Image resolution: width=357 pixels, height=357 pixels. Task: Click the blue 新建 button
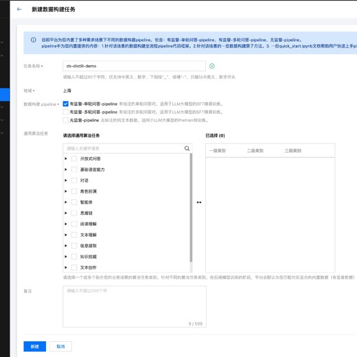click(x=35, y=347)
